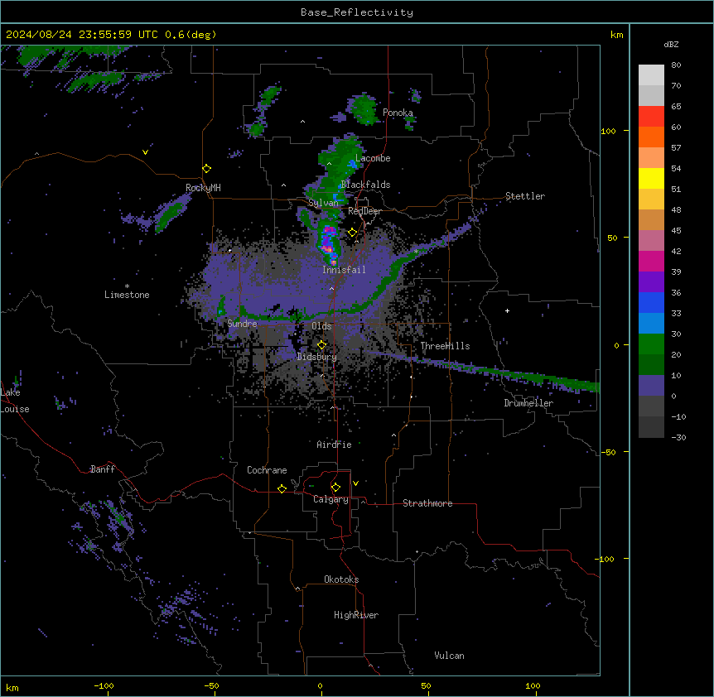Click the green storm cell west of Ponoka
Screen dimensions: 714x697
(x=363, y=109)
